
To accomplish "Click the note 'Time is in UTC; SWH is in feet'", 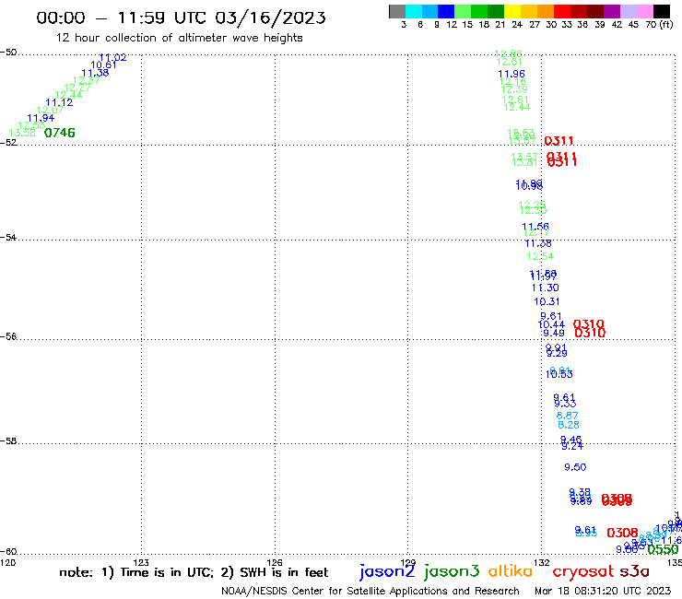I will [194, 572].
